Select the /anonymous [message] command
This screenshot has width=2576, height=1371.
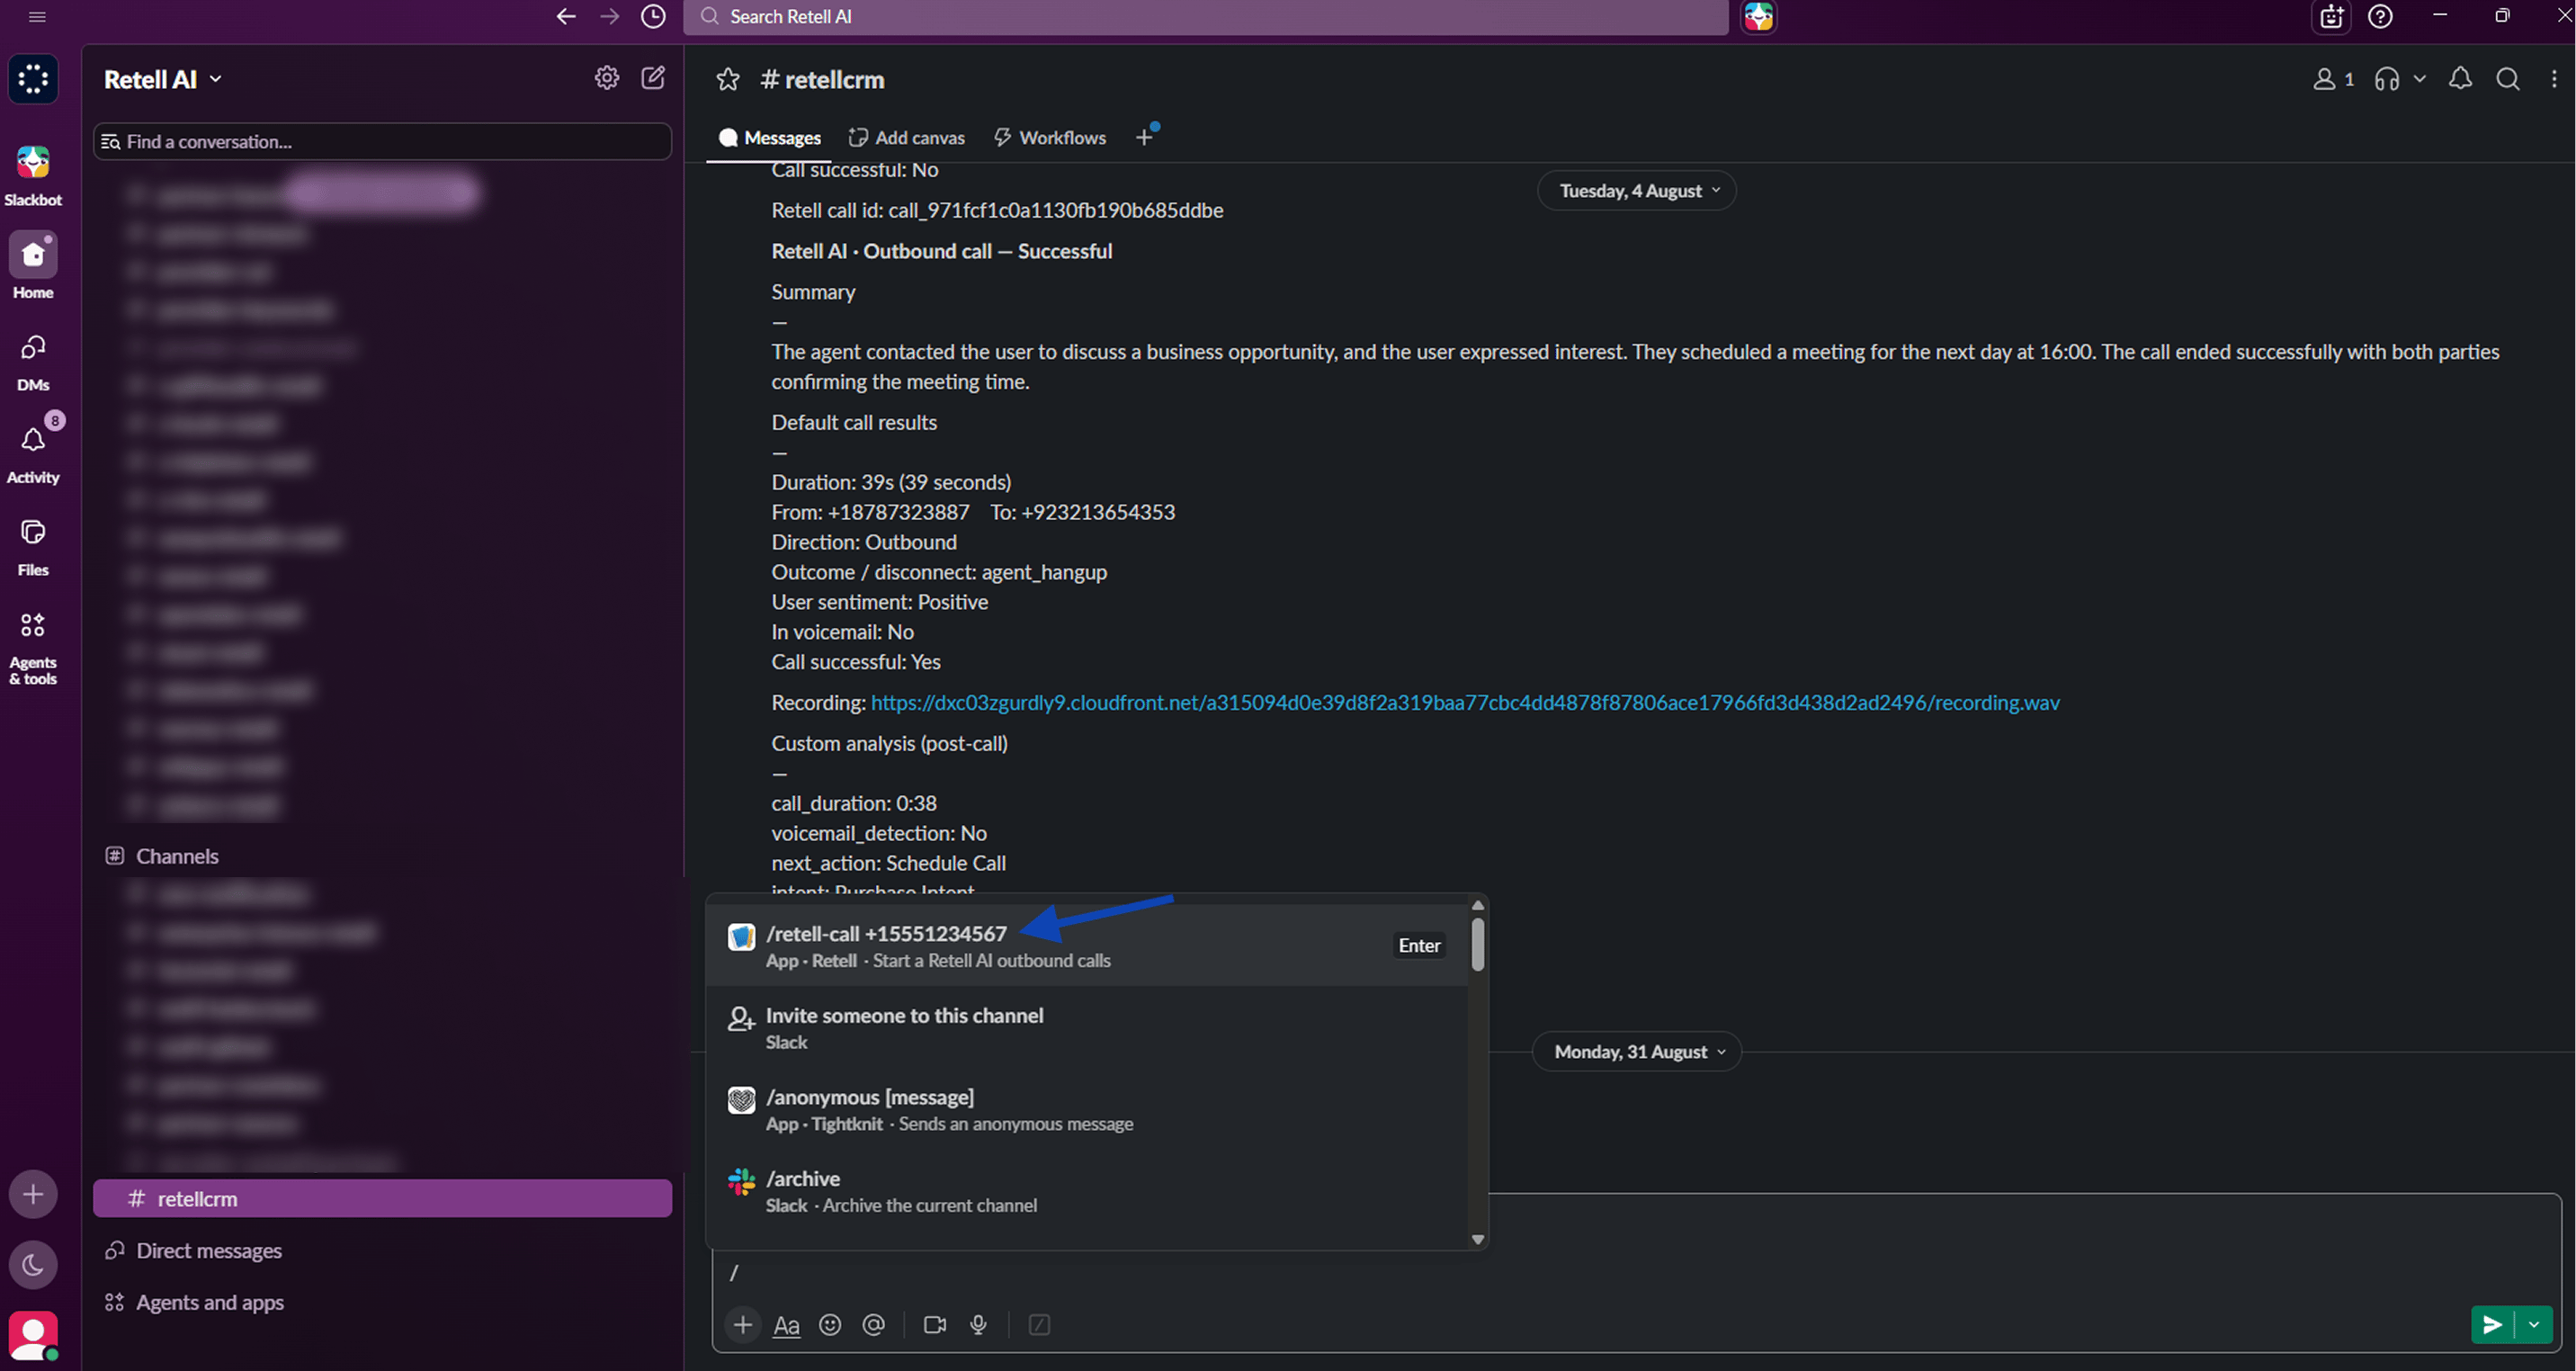(1087, 1110)
